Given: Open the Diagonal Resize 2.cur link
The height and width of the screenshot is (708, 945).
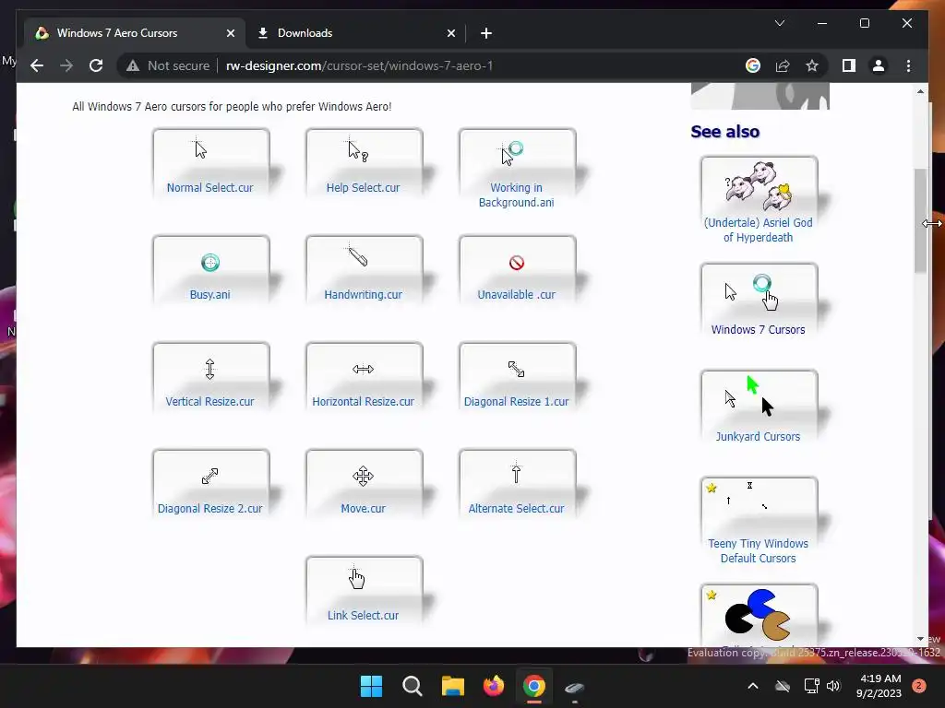Looking at the screenshot, I should [x=209, y=509].
